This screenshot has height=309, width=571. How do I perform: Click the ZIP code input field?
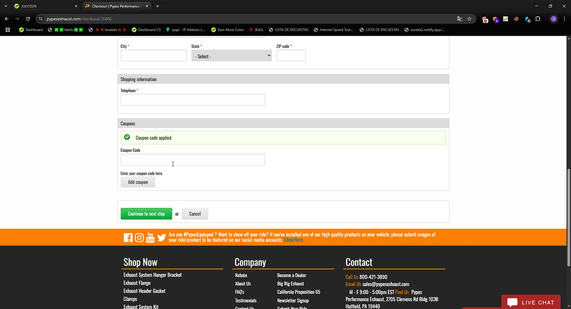pyautogui.click(x=291, y=55)
